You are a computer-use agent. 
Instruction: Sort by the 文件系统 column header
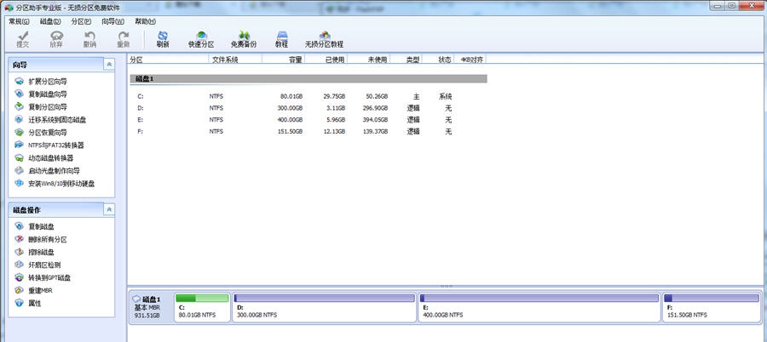tap(224, 60)
